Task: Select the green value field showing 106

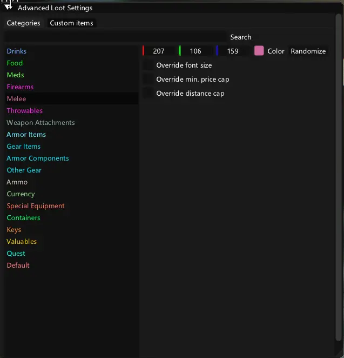Action: 195,51
